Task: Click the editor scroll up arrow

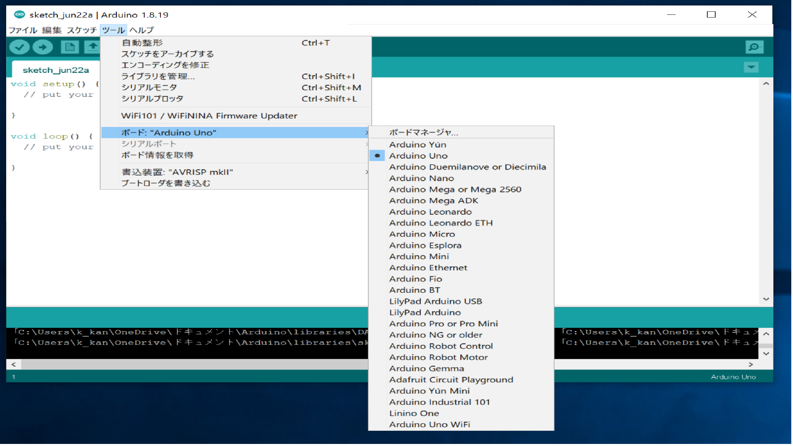Action: [766, 84]
